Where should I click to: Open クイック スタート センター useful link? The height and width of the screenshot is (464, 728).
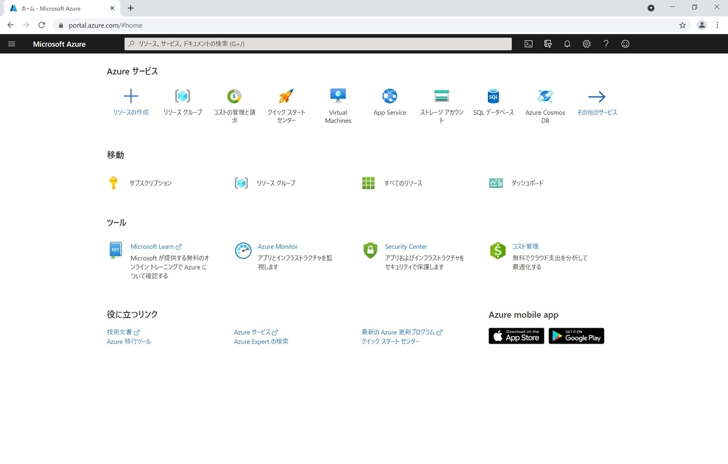391,342
